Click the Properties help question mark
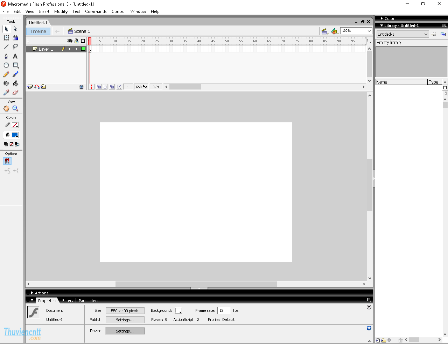 pos(369,307)
